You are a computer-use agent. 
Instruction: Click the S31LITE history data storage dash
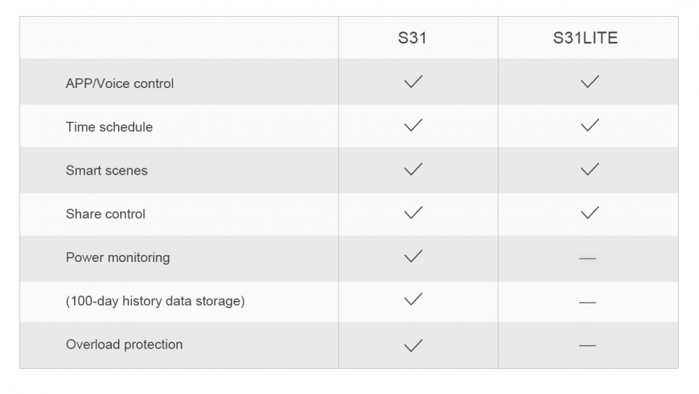tap(588, 302)
